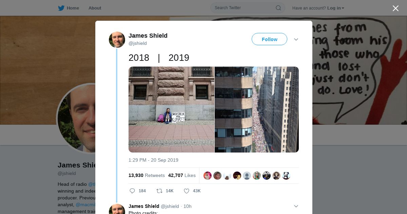Follow James Shield

point(269,39)
